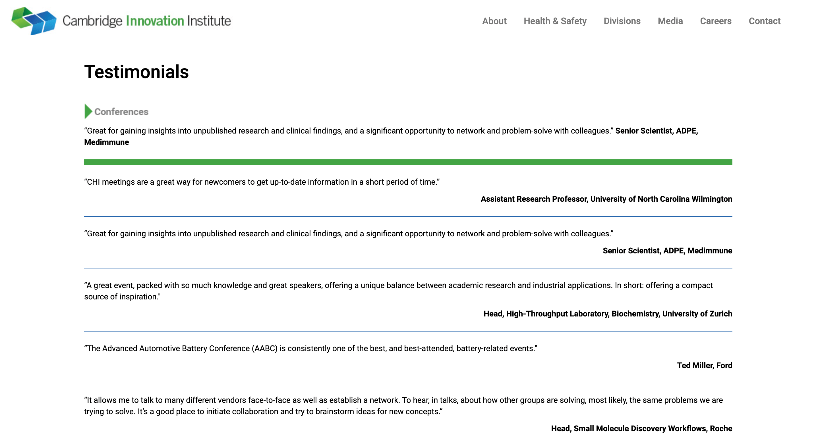Click the green progress bar under featured quote
This screenshot has width=816, height=446.
click(x=408, y=162)
